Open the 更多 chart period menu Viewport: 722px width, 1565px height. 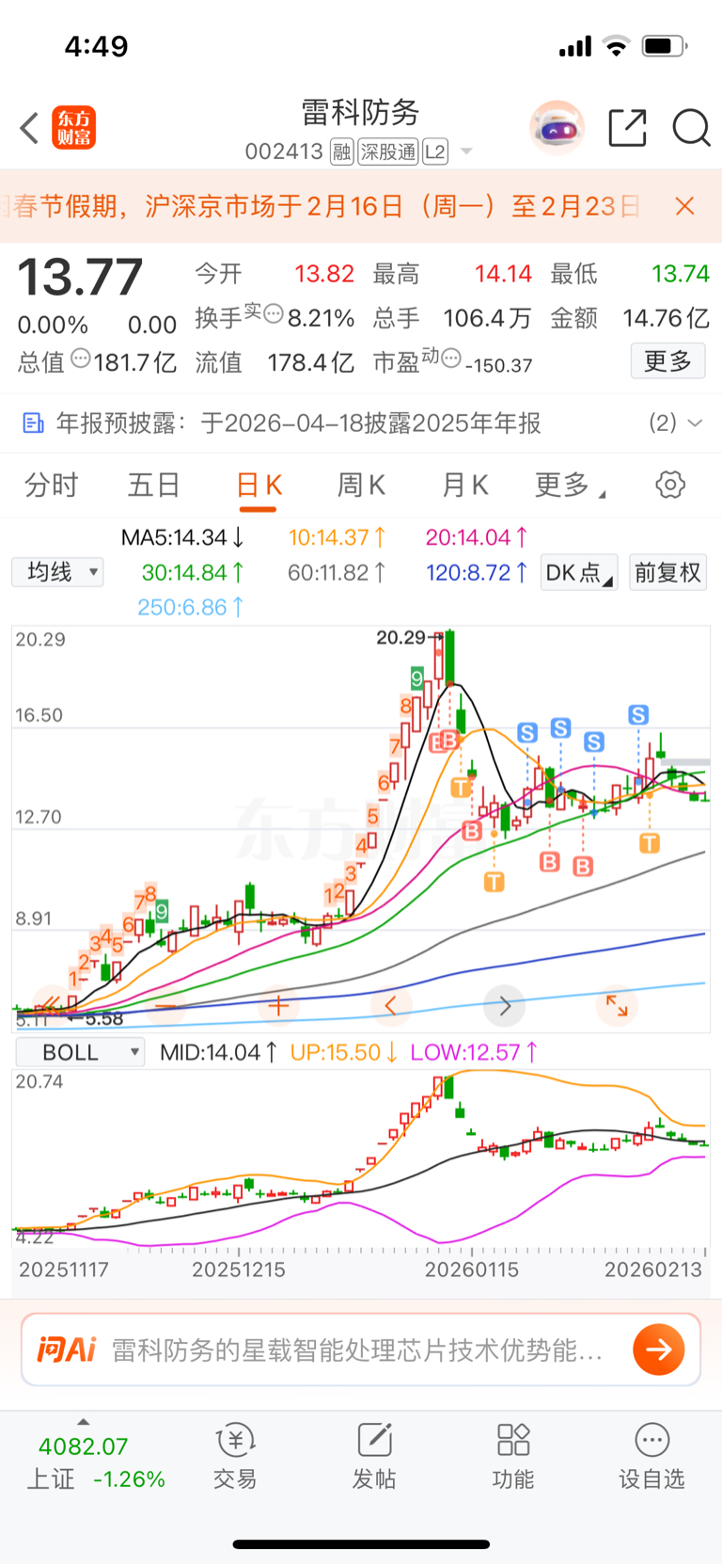tap(570, 485)
